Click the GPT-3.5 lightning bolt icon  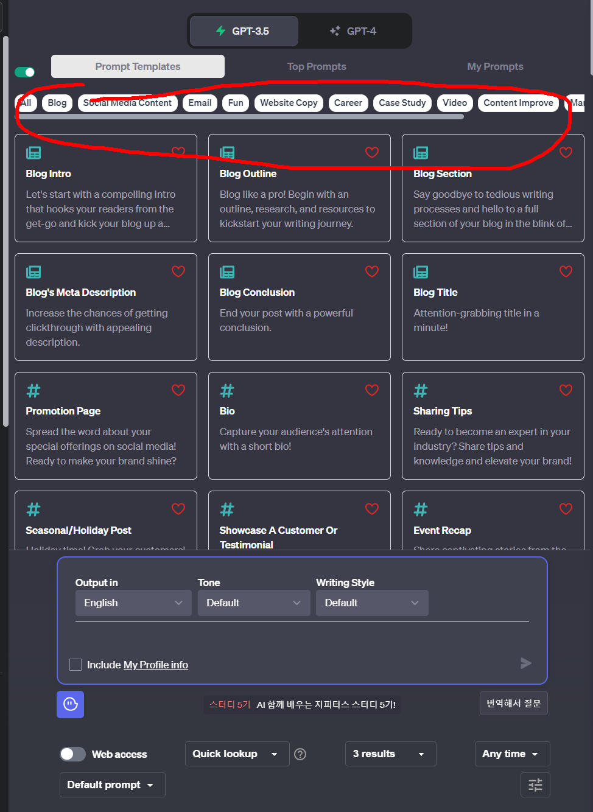[x=221, y=31]
